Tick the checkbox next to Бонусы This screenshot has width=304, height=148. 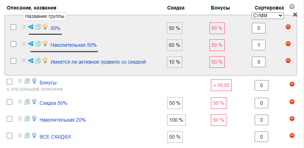click(x=10, y=81)
